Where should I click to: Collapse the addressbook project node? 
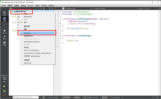[10, 11]
